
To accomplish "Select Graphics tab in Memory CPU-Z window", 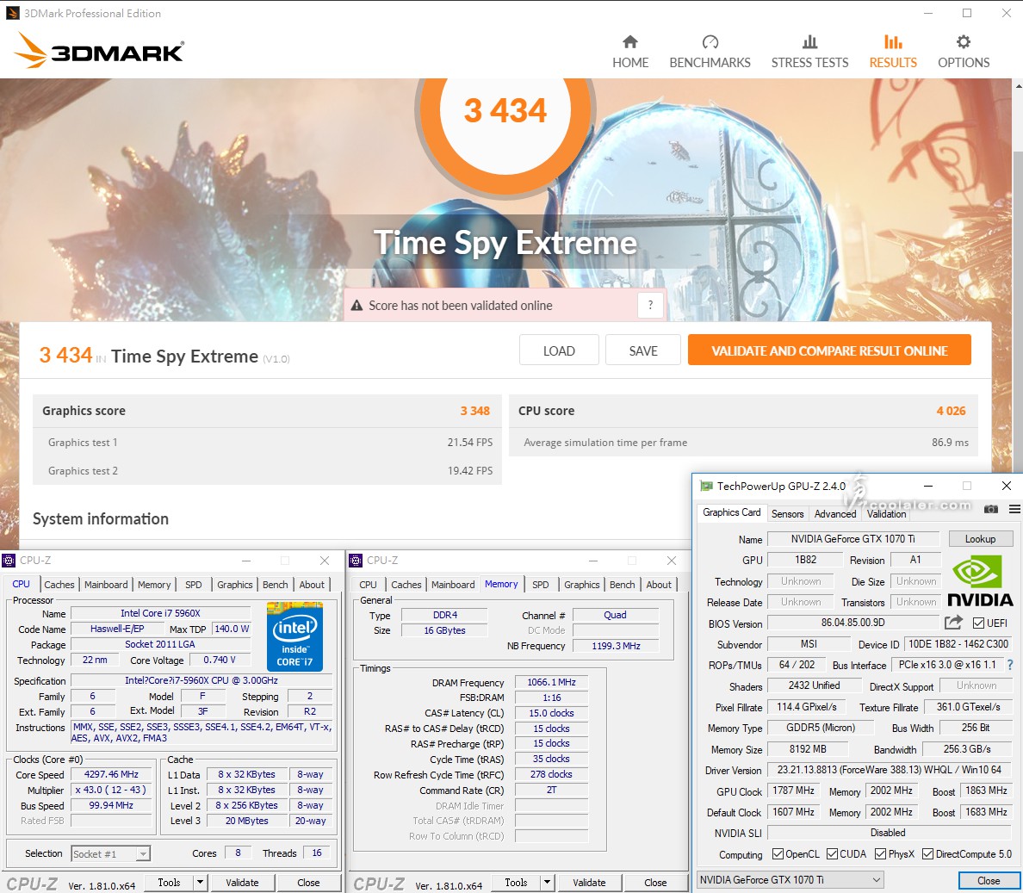I will 582,585.
